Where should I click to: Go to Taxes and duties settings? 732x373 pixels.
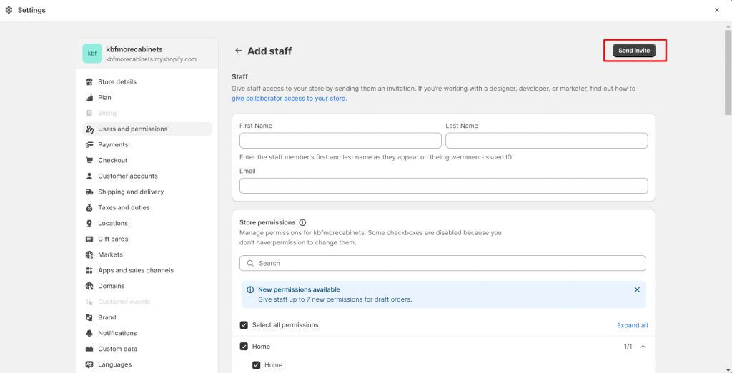pyautogui.click(x=124, y=208)
